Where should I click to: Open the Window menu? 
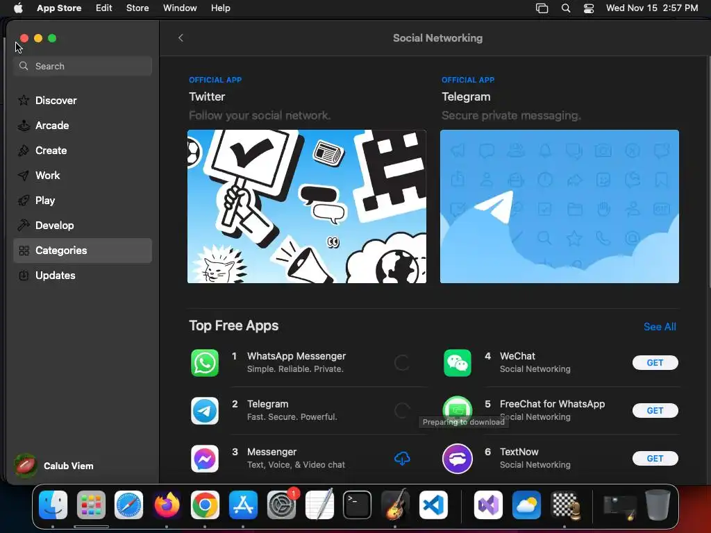click(180, 8)
